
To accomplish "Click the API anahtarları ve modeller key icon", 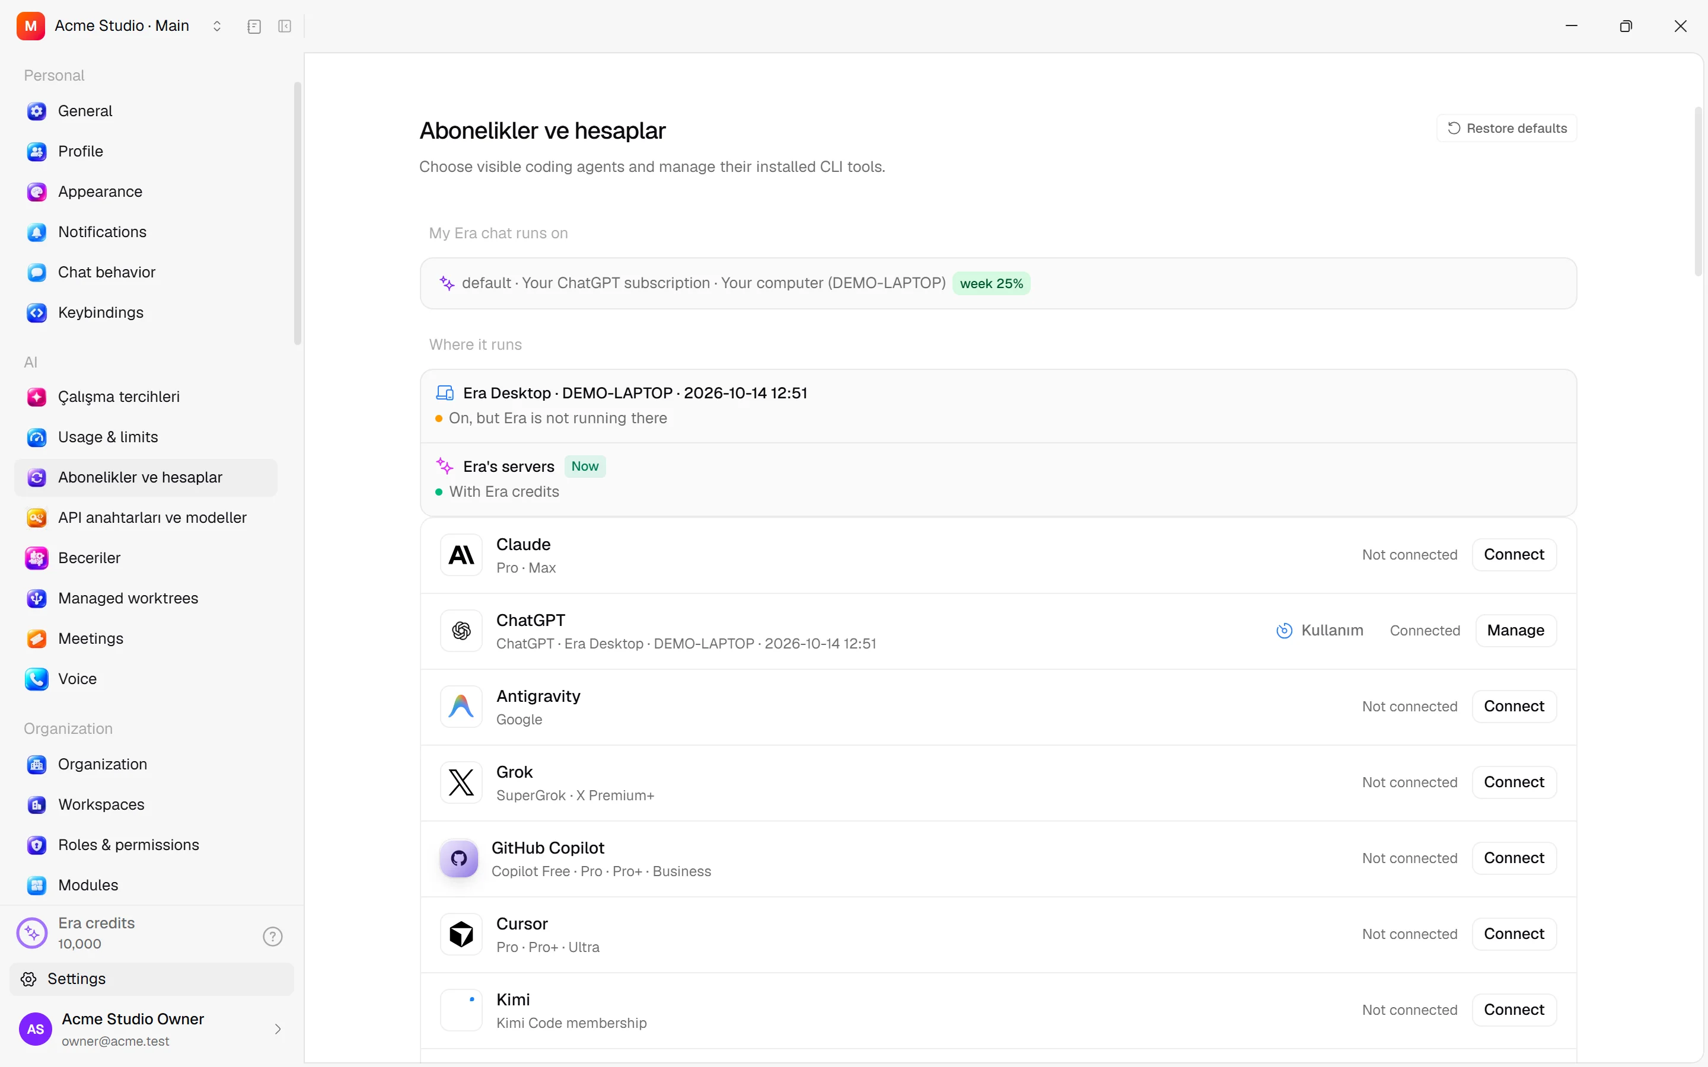I will [x=37, y=517].
